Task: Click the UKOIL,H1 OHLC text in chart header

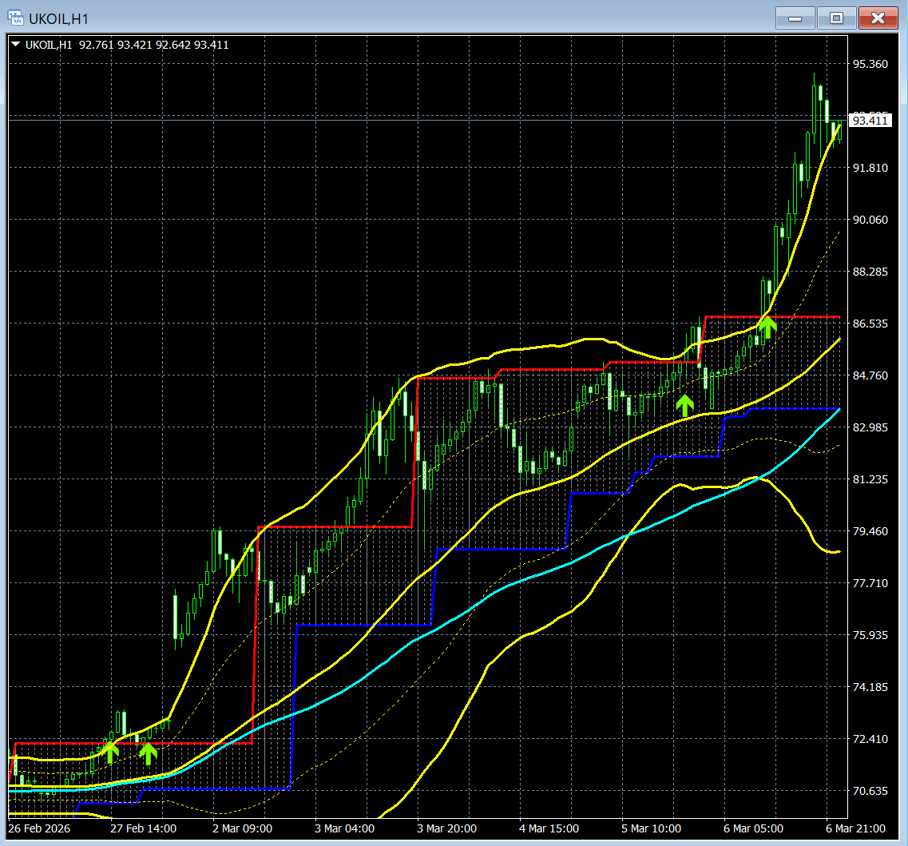Action: 127,45
